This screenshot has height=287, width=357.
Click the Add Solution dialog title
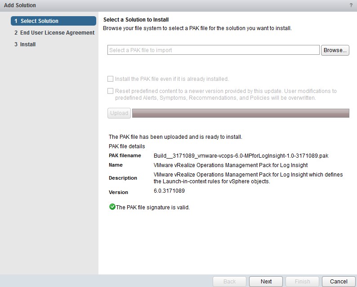click(20, 5)
